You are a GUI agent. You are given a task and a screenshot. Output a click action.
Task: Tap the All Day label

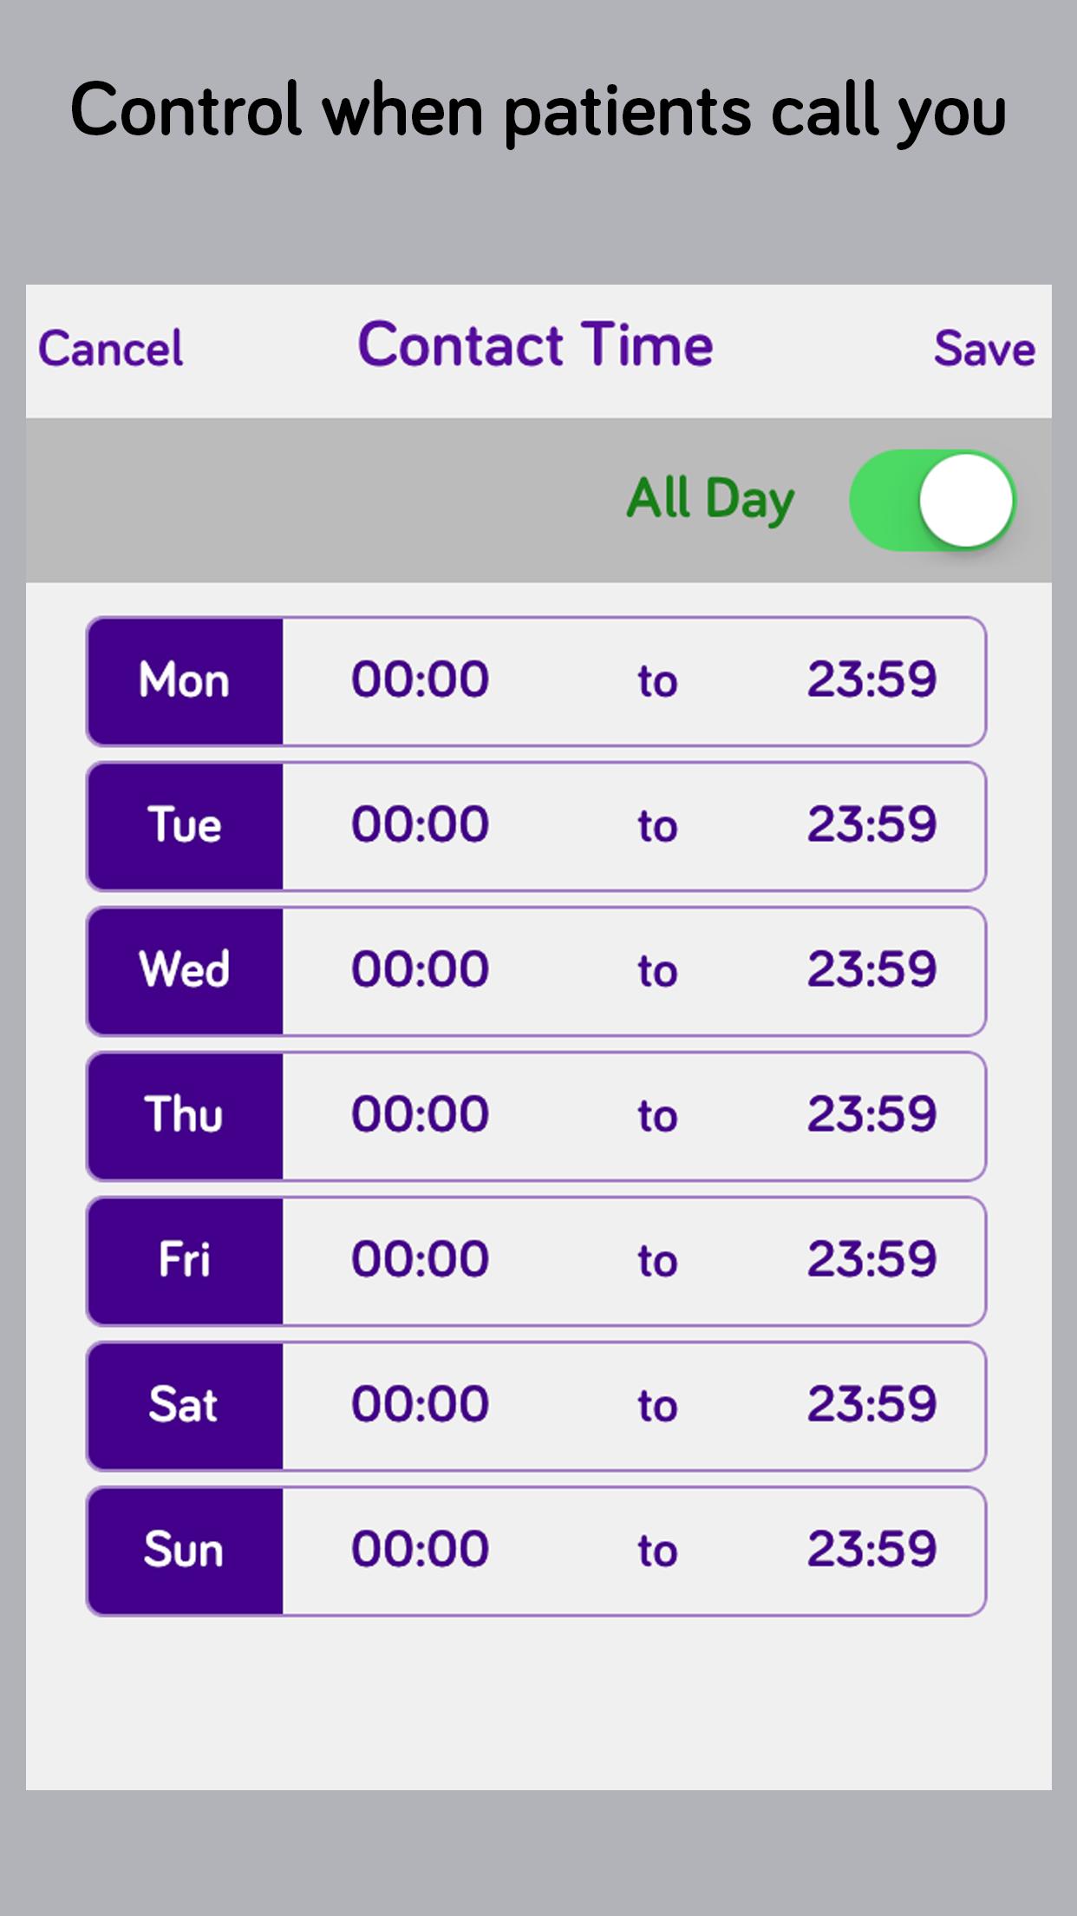(x=710, y=500)
